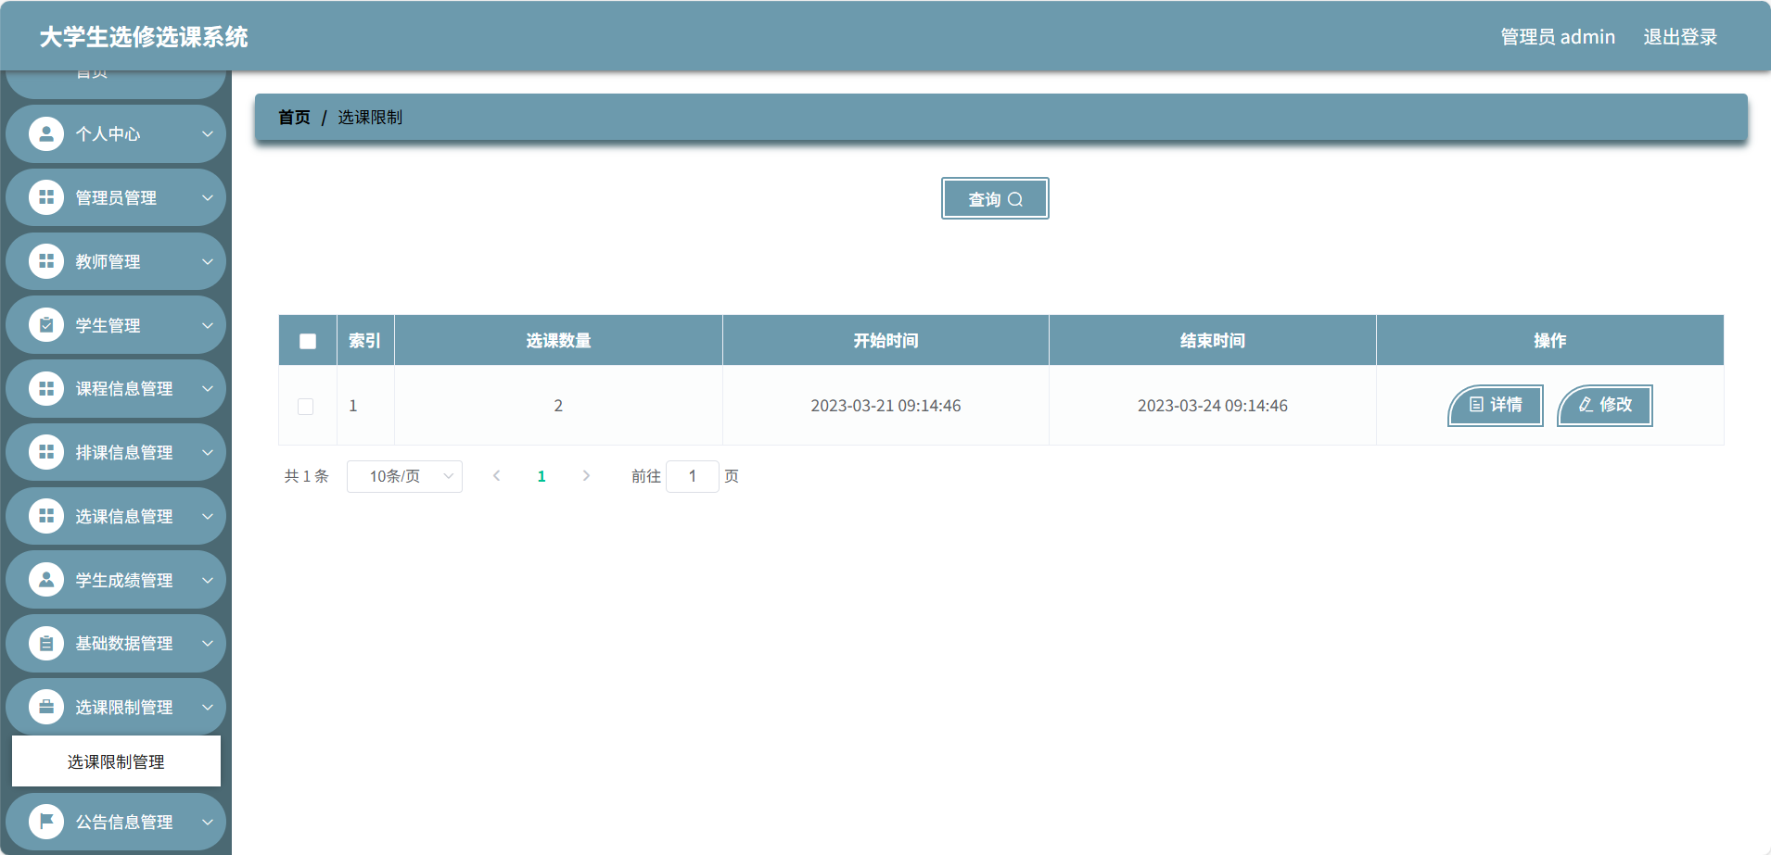Click 结束时间 column header
Image resolution: width=1771 pixels, height=855 pixels.
pos(1213,341)
